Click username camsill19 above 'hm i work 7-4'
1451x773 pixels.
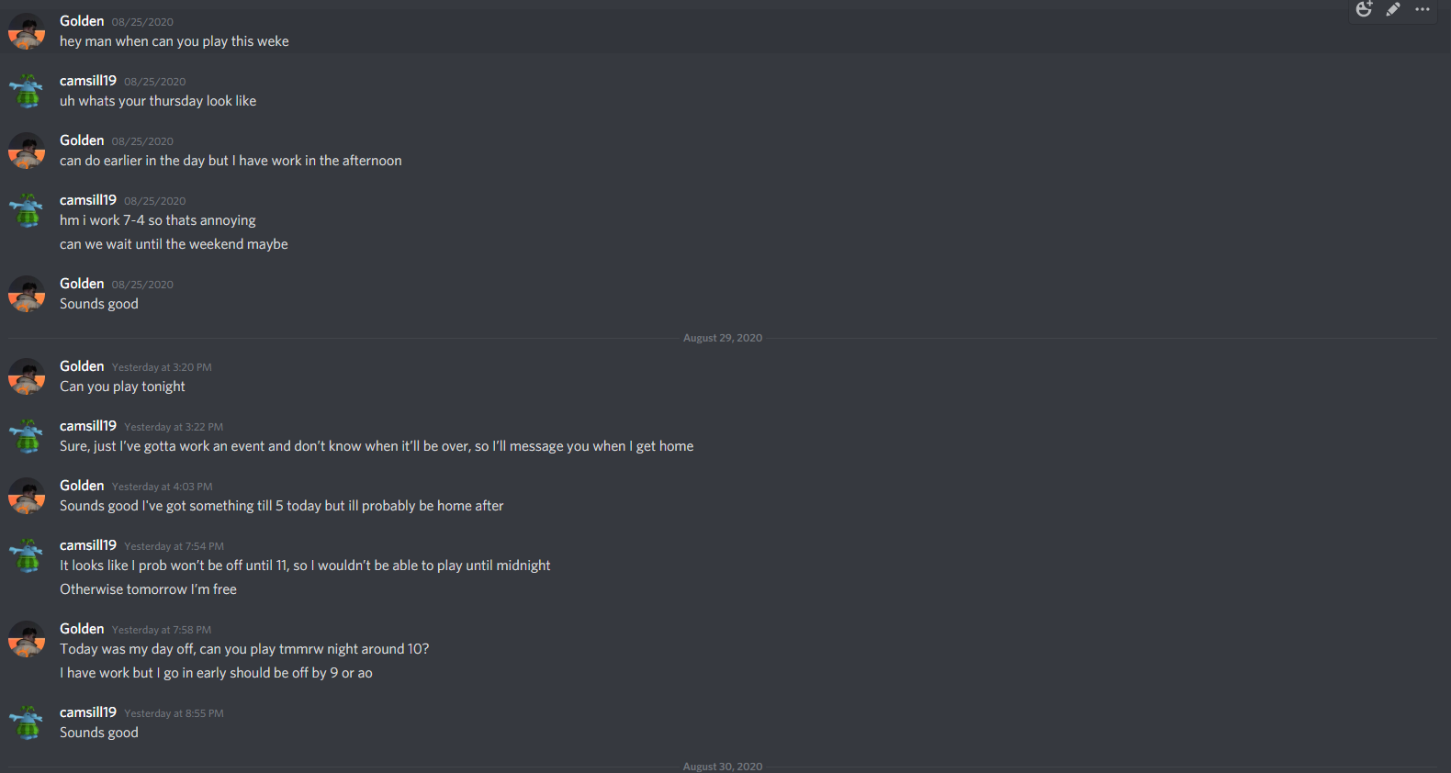click(88, 200)
